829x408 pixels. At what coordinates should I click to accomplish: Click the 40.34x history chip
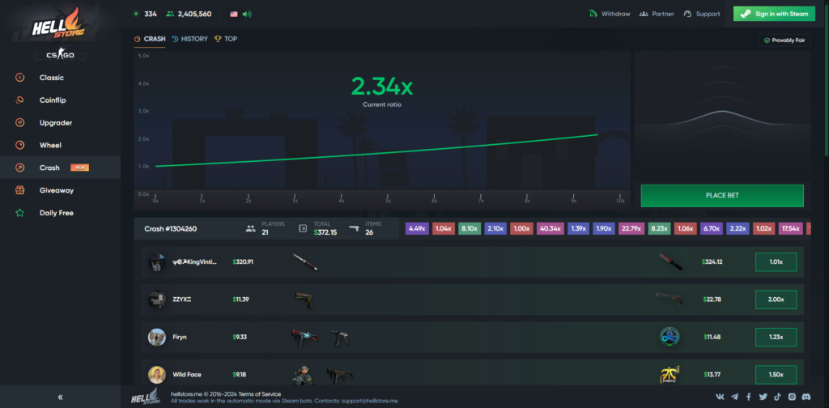[551, 229]
